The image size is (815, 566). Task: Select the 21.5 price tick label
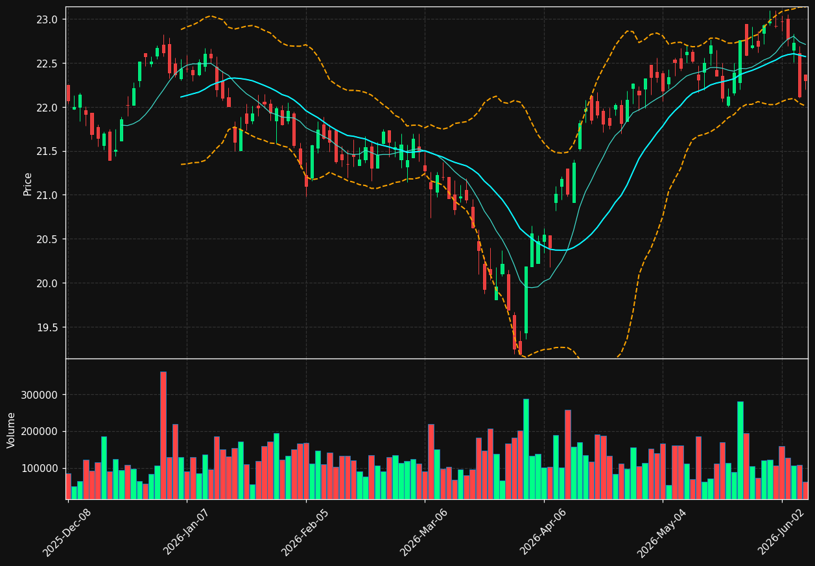tap(49, 152)
